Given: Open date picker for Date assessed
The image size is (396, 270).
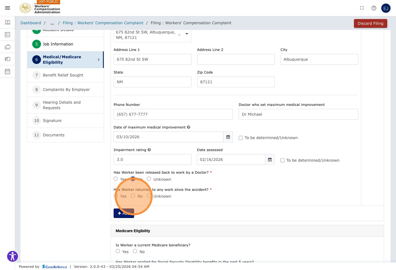Looking at the screenshot, I should 270,159.
